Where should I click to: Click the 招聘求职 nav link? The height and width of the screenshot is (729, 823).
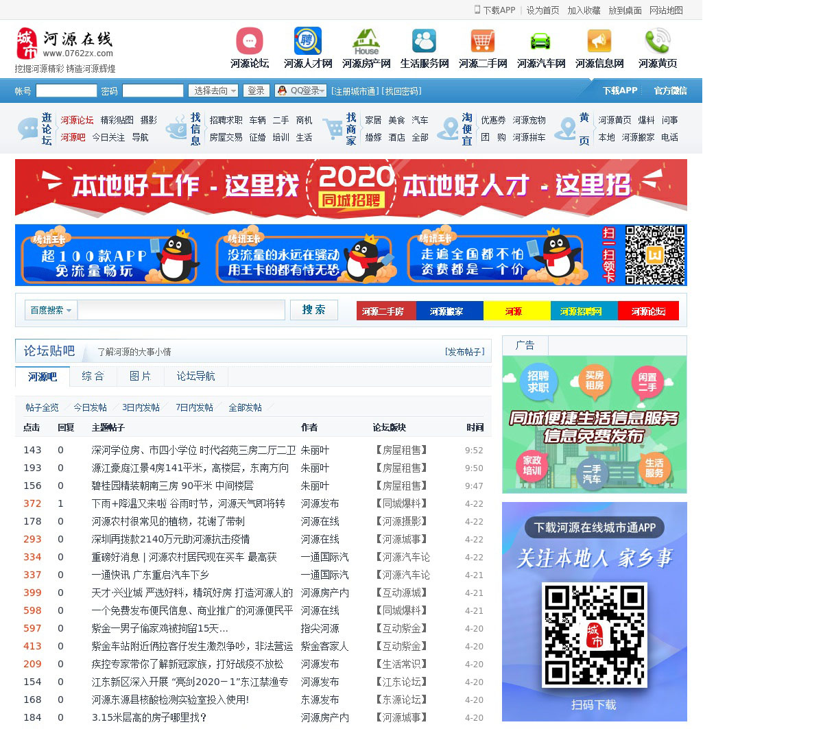coord(226,120)
